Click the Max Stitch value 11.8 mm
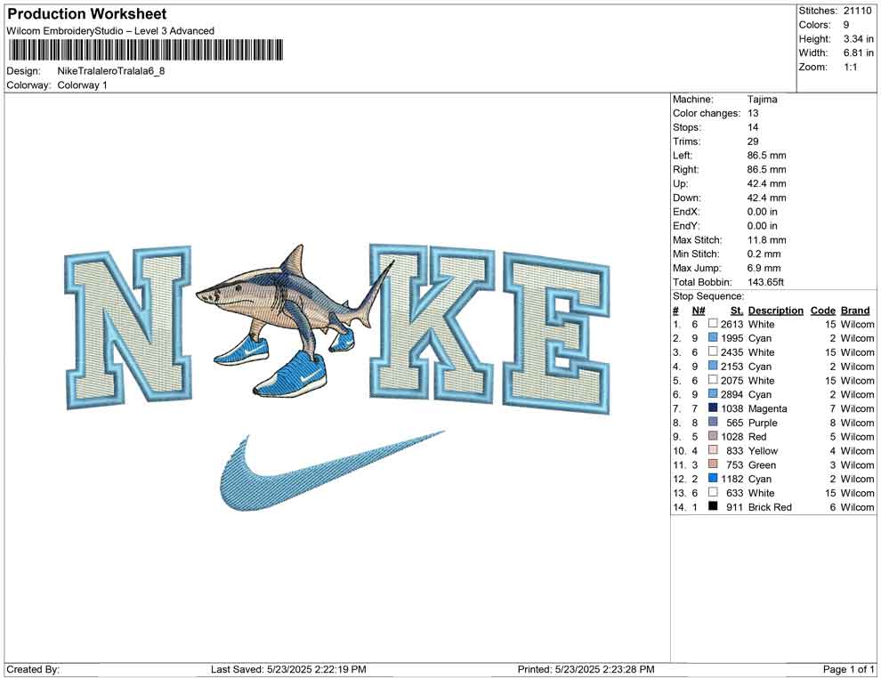 (x=766, y=240)
